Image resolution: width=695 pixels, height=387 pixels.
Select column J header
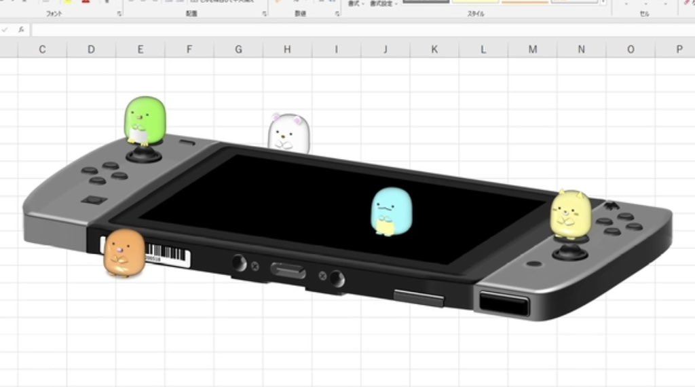[386, 49]
